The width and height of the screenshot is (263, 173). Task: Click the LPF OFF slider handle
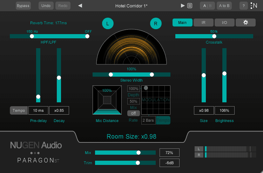tap(87, 36)
